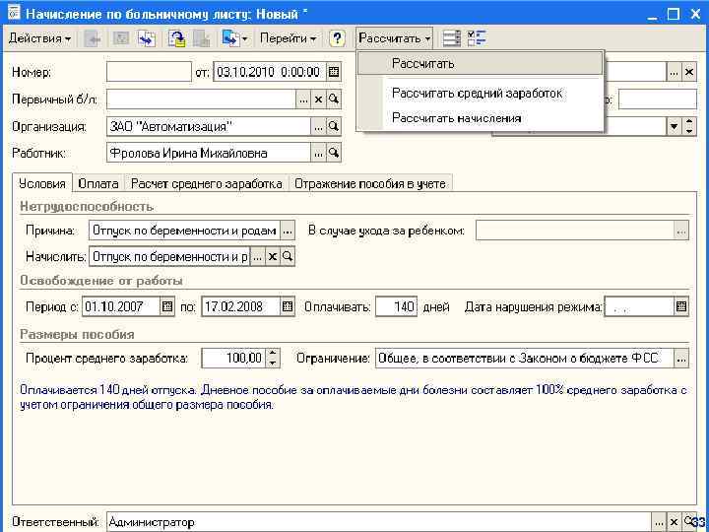The image size is (709, 532).
Task: Click the Ограничение field value
Action: tap(525, 359)
